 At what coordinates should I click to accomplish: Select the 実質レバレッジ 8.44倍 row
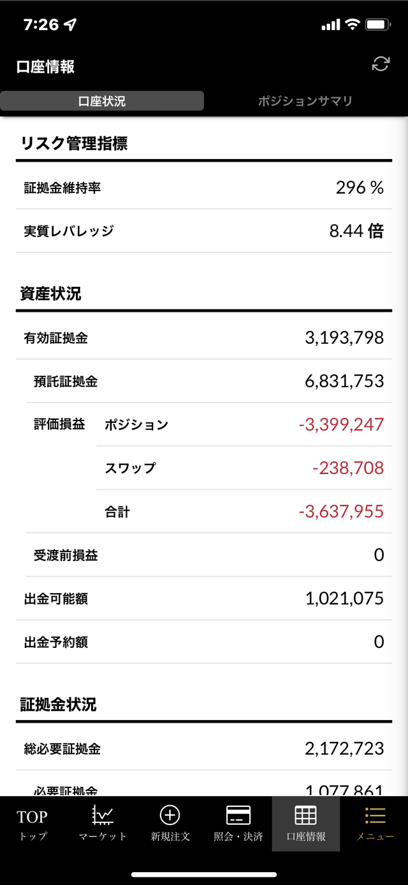point(204,231)
